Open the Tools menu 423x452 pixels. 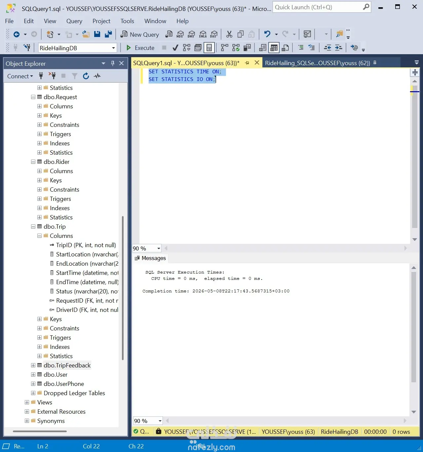point(127,21)
